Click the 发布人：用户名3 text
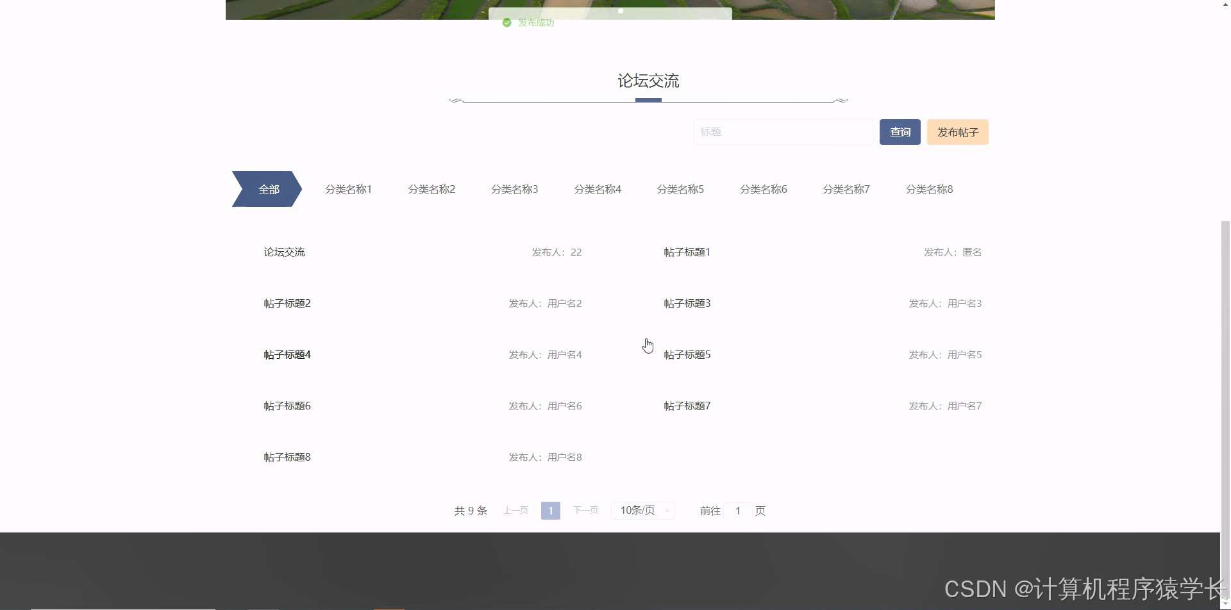Screen dimensions: 1231x610 click(x=945, y=304)
